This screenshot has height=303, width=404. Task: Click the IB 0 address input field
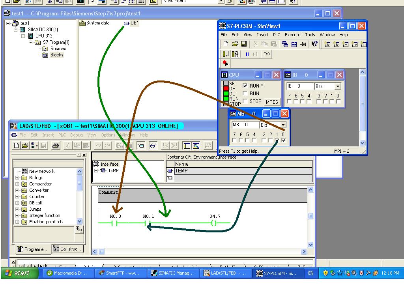pyautogui.click(x=300, y=86)
